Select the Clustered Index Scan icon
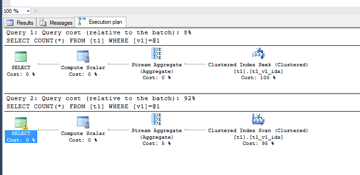This screenshot has width=360, height=175. (258, 119)
